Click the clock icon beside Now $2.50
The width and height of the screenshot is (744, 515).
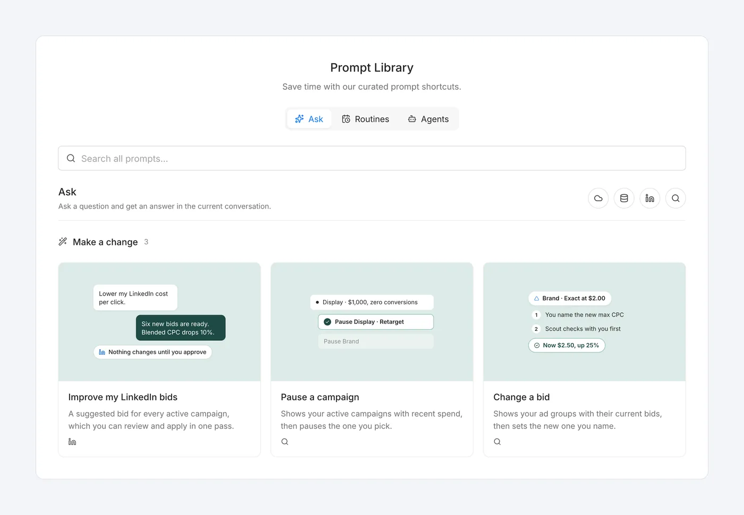click(x=537, y=346)
